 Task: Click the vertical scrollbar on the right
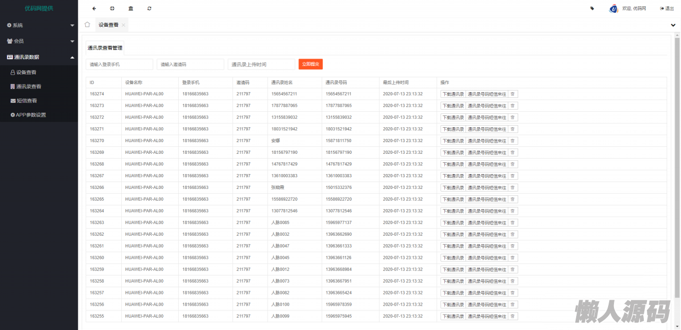coord(677,160)
